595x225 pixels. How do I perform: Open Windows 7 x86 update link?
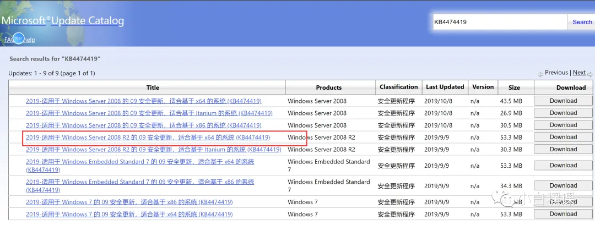(129, 202)
